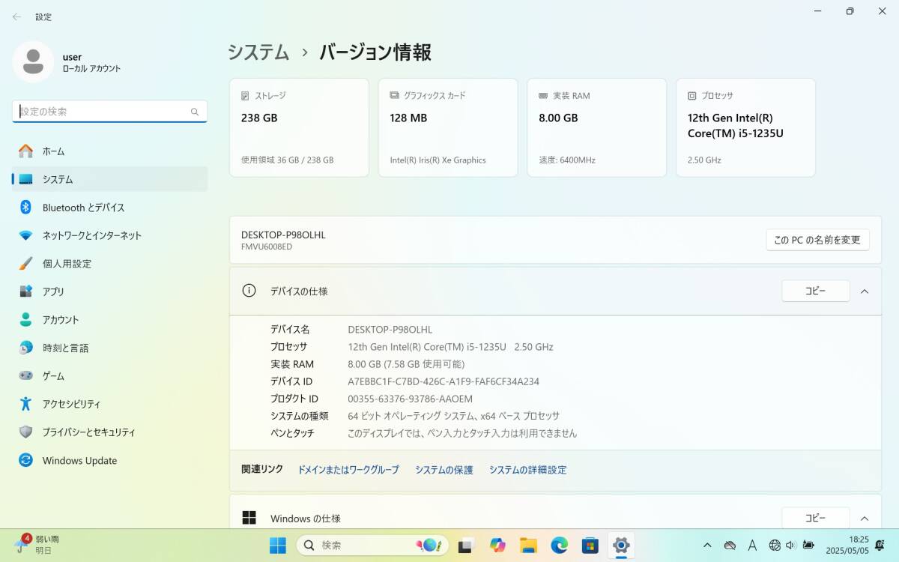Open プライバシーとセキュリティ settings
Screen dimensions: 899x562
point(110,432)
